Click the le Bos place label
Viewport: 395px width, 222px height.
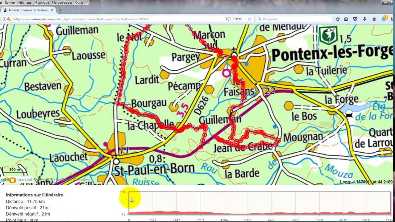click(304, 116)
